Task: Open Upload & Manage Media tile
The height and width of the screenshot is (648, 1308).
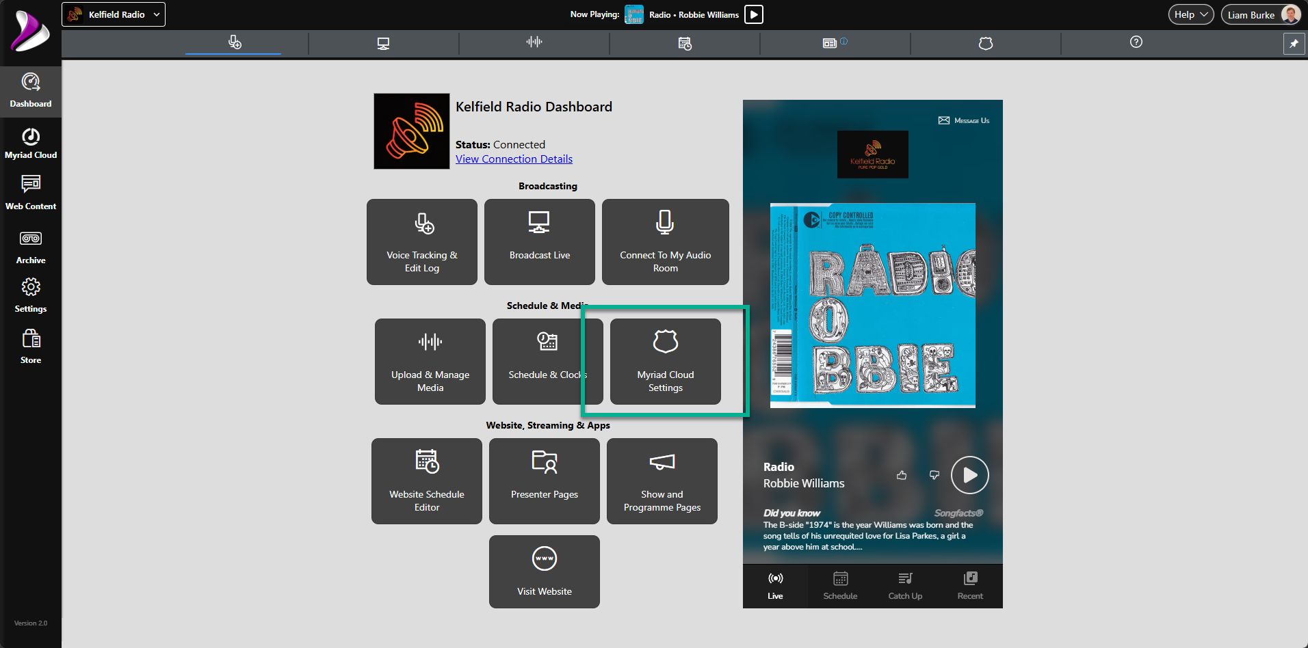Action: [x=430, y=362]
